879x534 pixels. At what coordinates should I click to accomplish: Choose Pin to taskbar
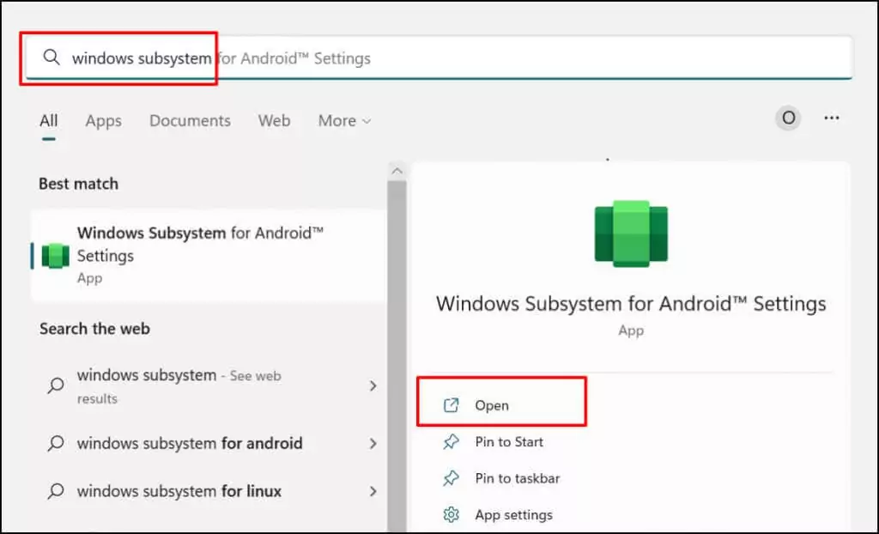(501, 478)
